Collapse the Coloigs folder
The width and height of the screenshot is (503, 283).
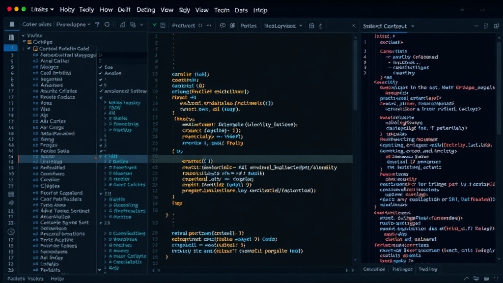25,42
